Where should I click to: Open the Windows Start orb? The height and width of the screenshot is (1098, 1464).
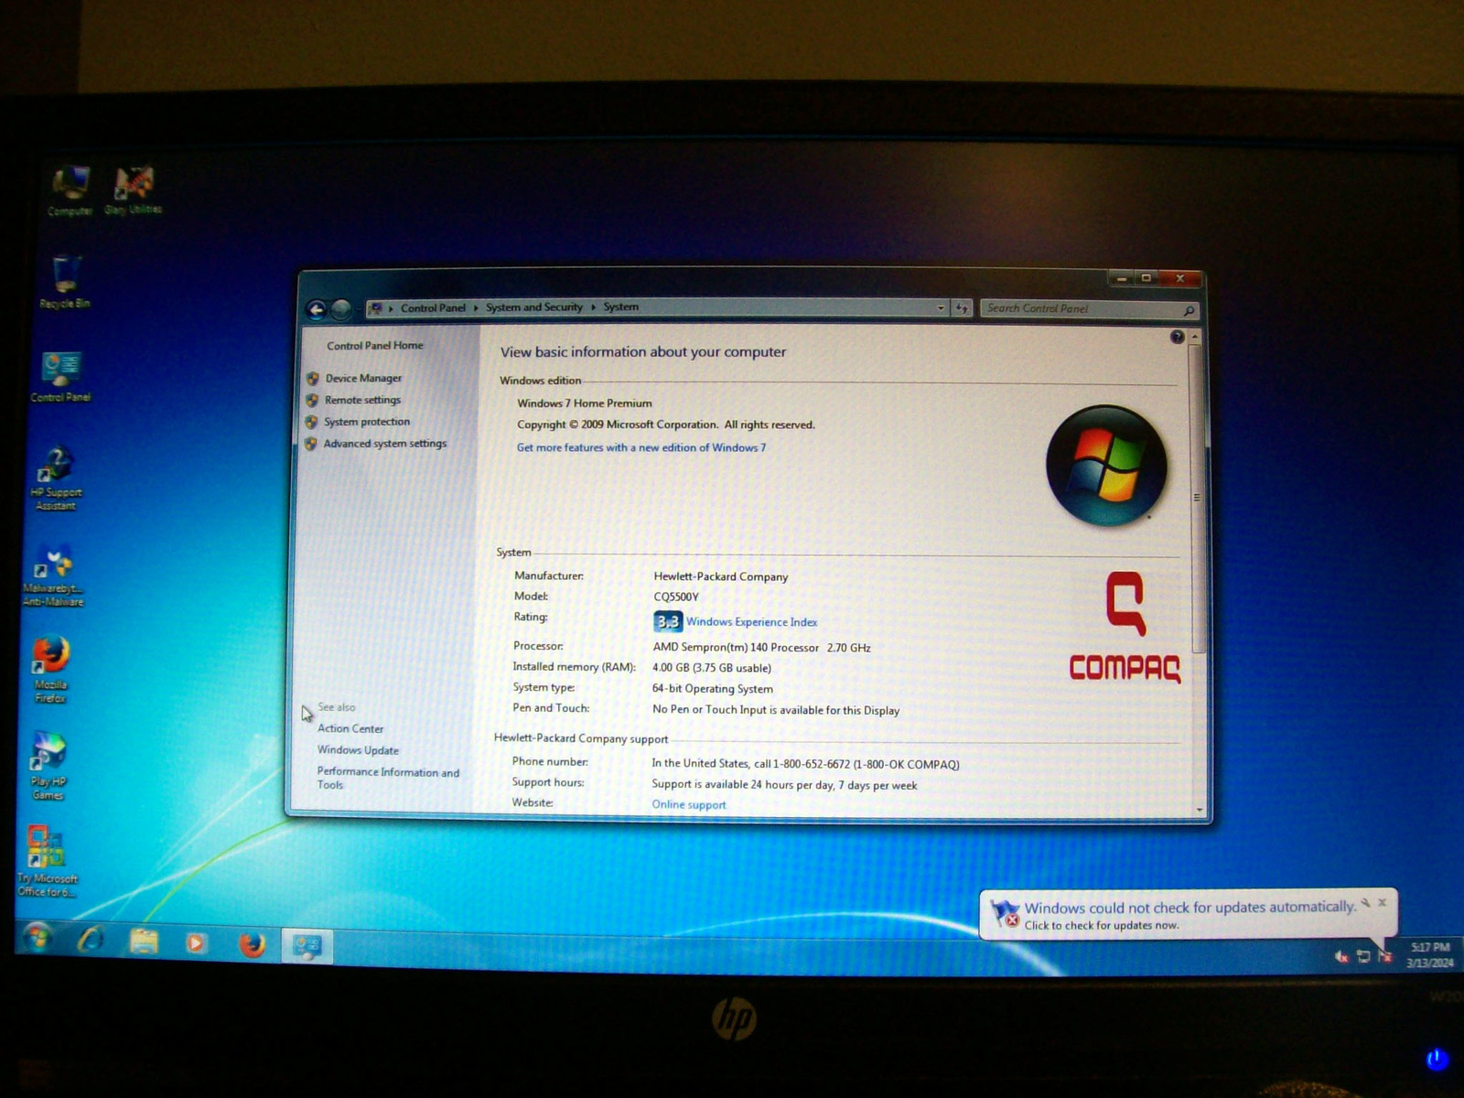click(x=38, y=938)
